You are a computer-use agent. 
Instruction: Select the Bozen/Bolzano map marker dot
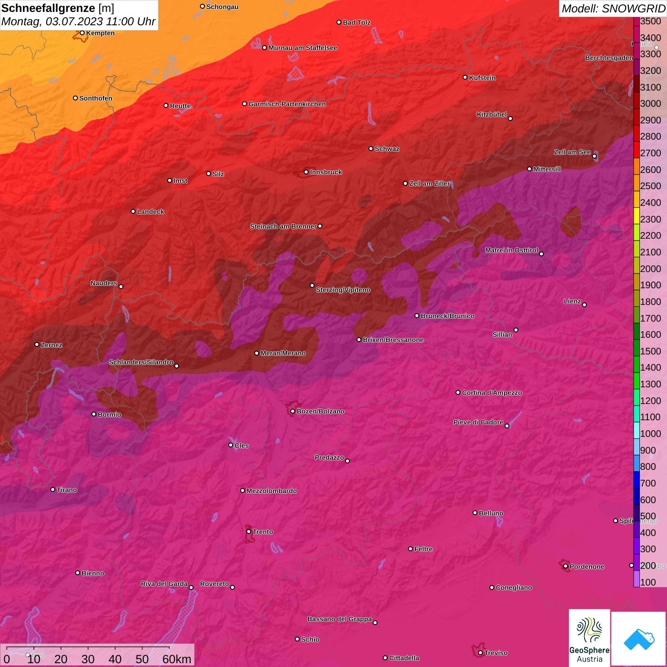point(293,411)
